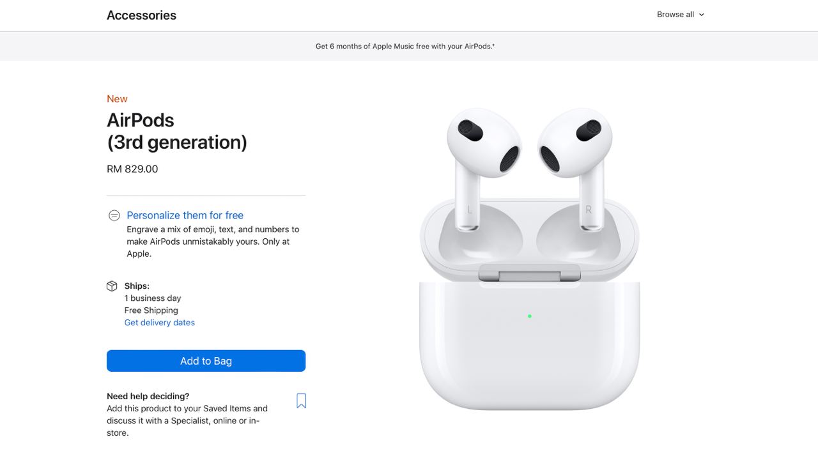The height and width of the screenshot is (451, 818).
Task: Click the Browse all chevron arrow
Action: pos(701,15)
